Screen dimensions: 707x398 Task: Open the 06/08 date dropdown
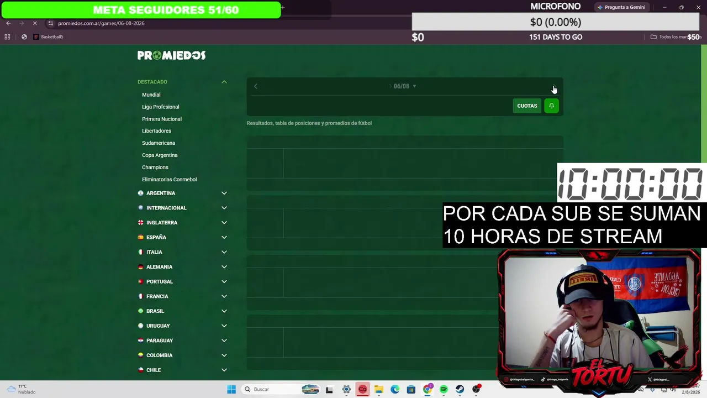coord(405,86)
